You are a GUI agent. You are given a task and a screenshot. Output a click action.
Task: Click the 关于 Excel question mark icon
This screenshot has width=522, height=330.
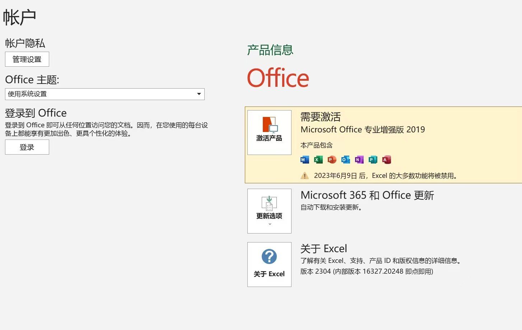coord(269,256)
